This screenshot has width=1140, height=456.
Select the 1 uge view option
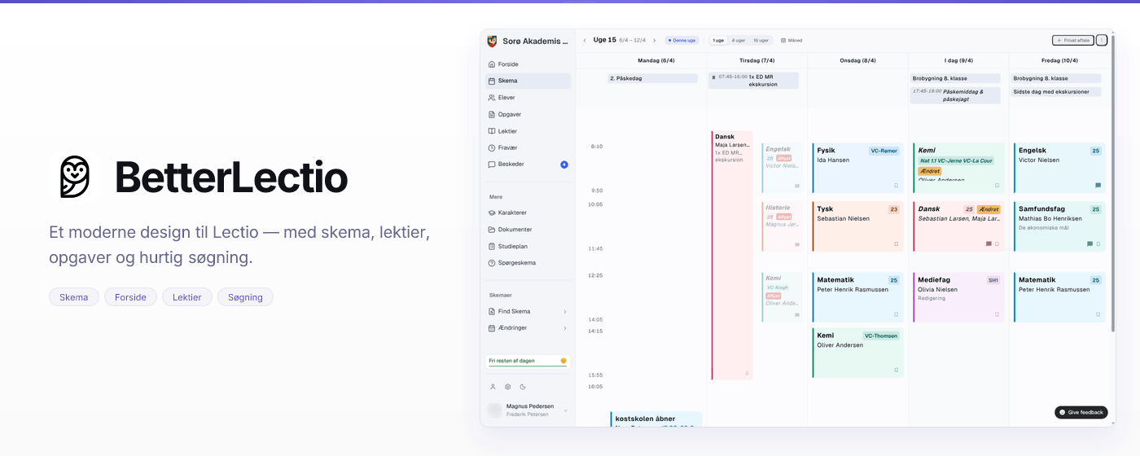pyautogui.click(x=718, y=40)
